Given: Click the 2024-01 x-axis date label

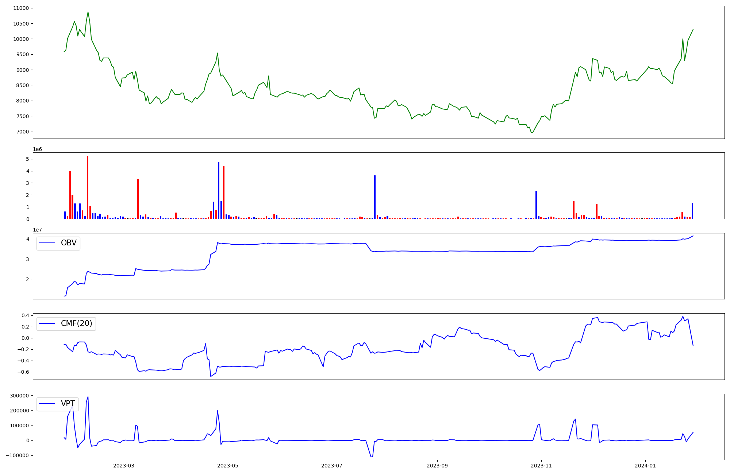Looking at the screenshot, I should coord(645,466).
